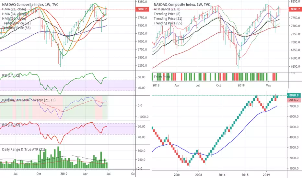
Task: Click Trending Price (21) in the HMA chart legend
Action: coord(17,23)
